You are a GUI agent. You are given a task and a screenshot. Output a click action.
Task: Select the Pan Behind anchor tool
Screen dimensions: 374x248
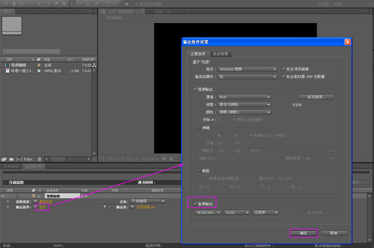click(47, 3)
